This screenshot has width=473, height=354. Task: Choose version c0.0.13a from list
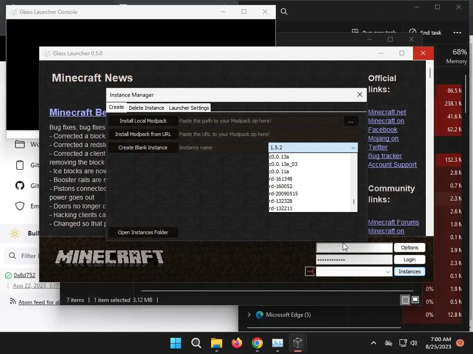[x=309, y=157]
